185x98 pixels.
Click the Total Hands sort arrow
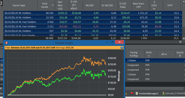click(53, 5)
